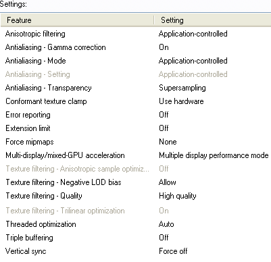Select the Error reporting feature

pyautogui.click(x=28, y=115)
